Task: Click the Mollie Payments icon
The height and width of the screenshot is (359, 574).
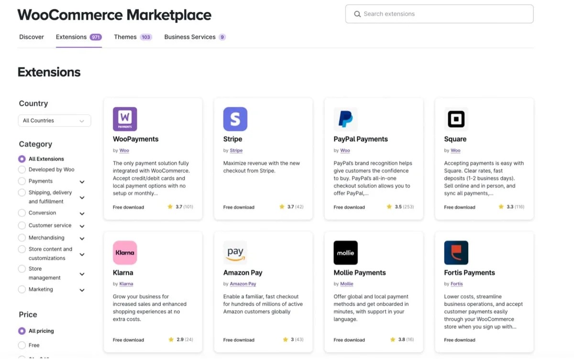Action: (345, 252)
